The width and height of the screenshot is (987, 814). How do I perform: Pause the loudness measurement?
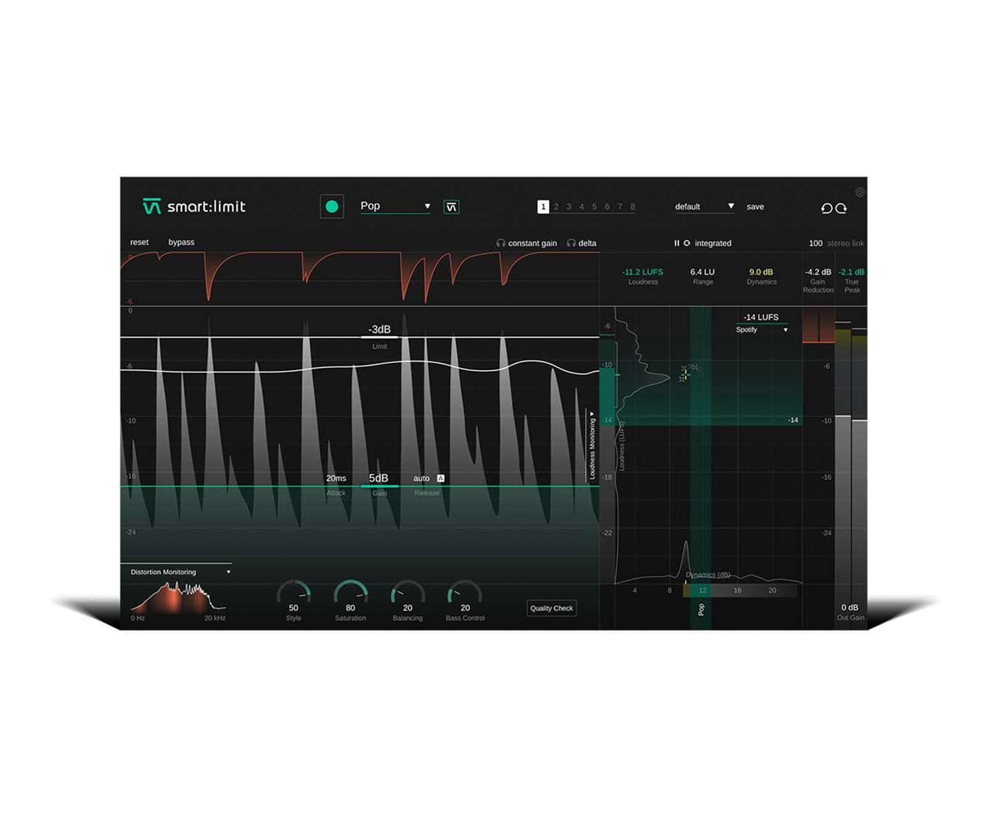677,243
